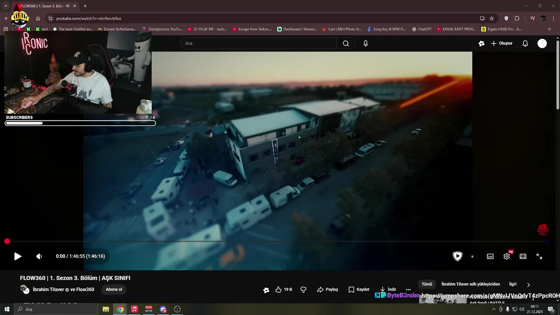The height and width of the screenshot is (315, 560).
Task: Switch to theater mode in the player
Action: coord(523,256)
